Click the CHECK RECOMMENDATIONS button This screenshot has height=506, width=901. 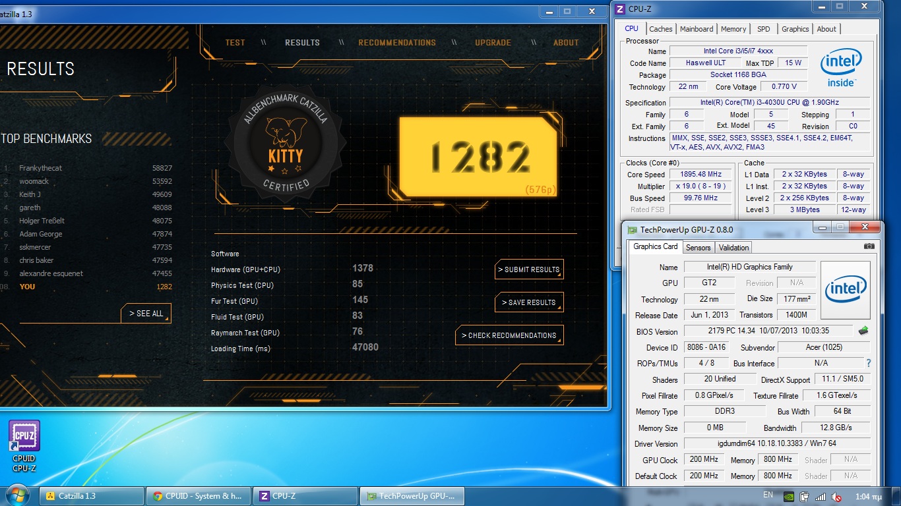[x=509, y=335]
